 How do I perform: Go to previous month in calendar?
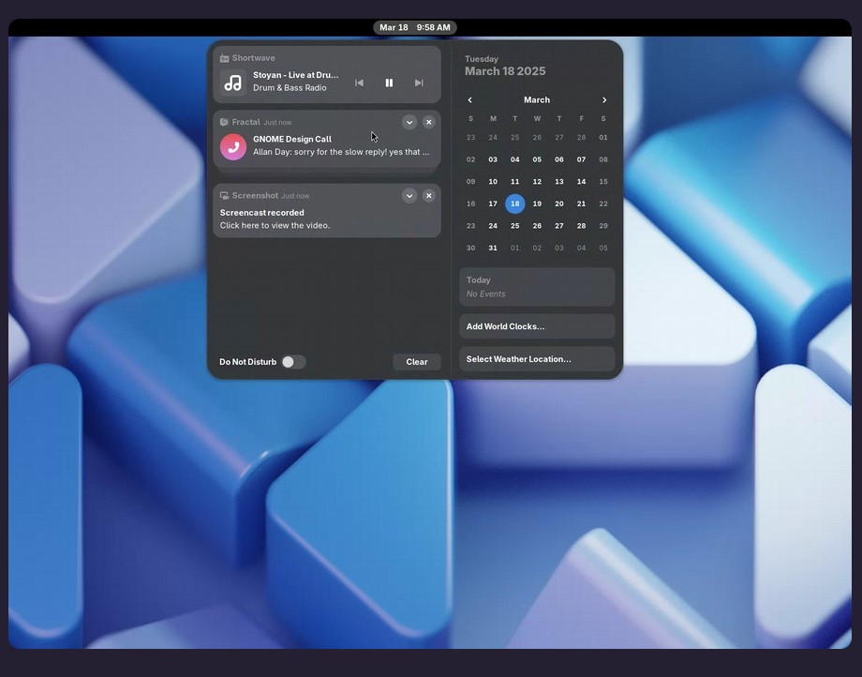tap(470, 100)
